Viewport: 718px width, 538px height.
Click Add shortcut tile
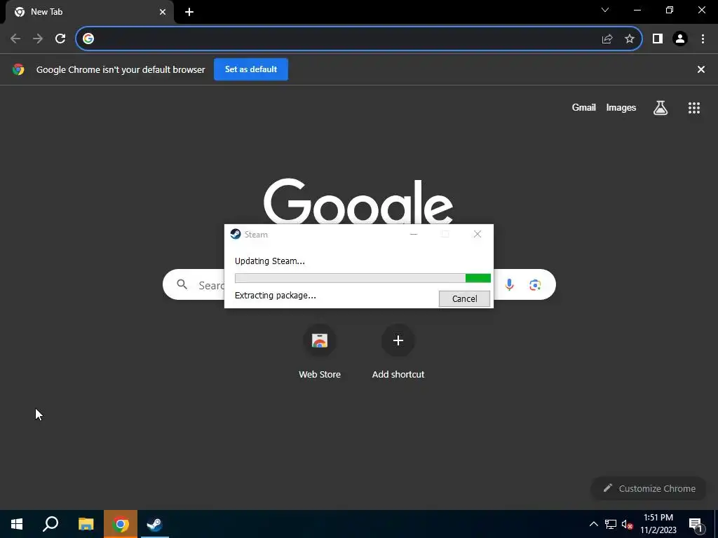398,352
